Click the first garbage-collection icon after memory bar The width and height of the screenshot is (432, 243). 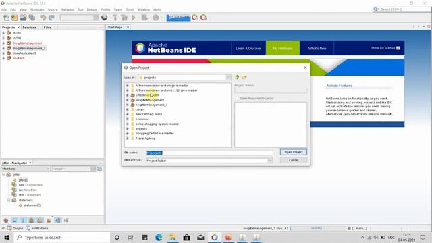click(195, 18)
